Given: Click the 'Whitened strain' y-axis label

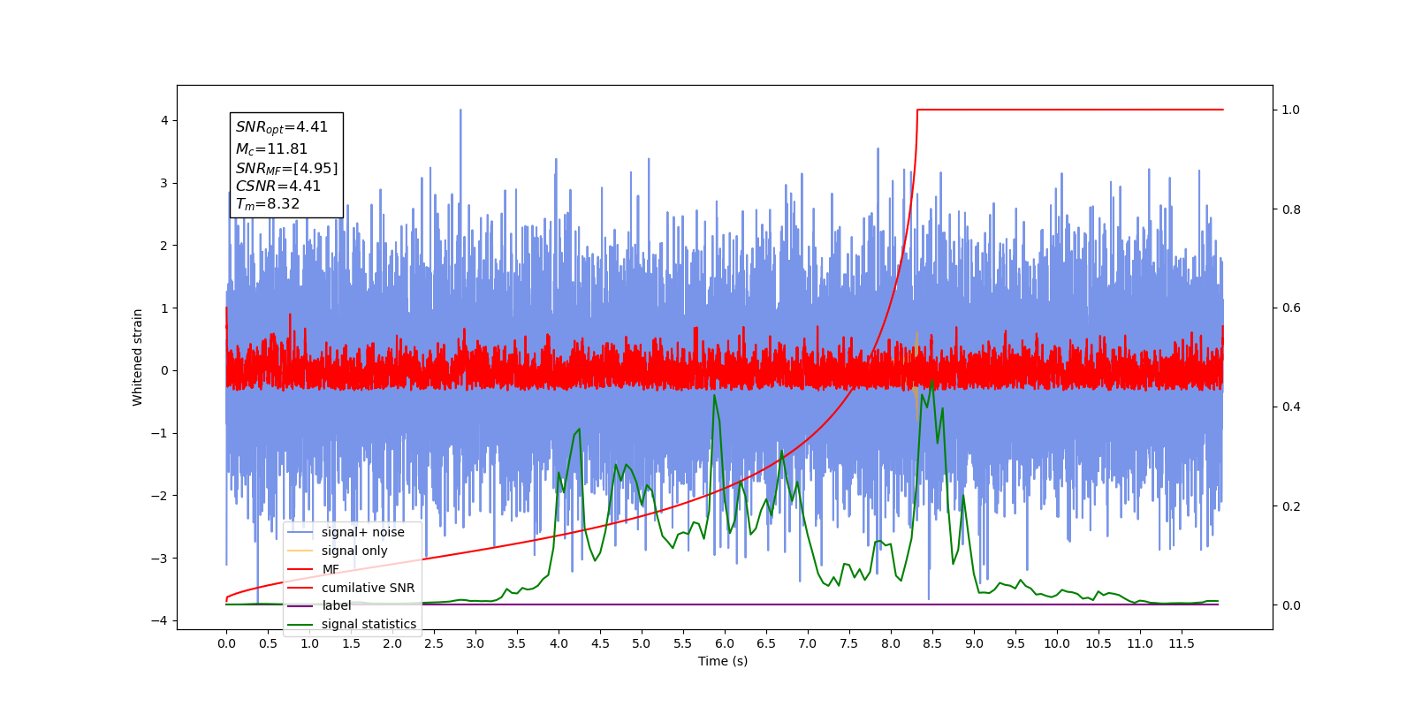Looking at the screenshot, I should pos(137,357).
